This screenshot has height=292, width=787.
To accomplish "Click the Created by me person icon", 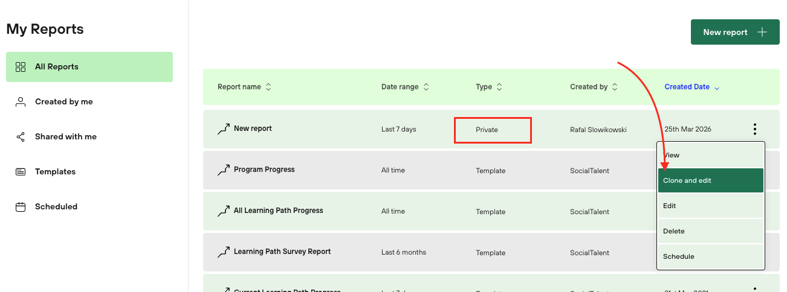I will point(21,102).
